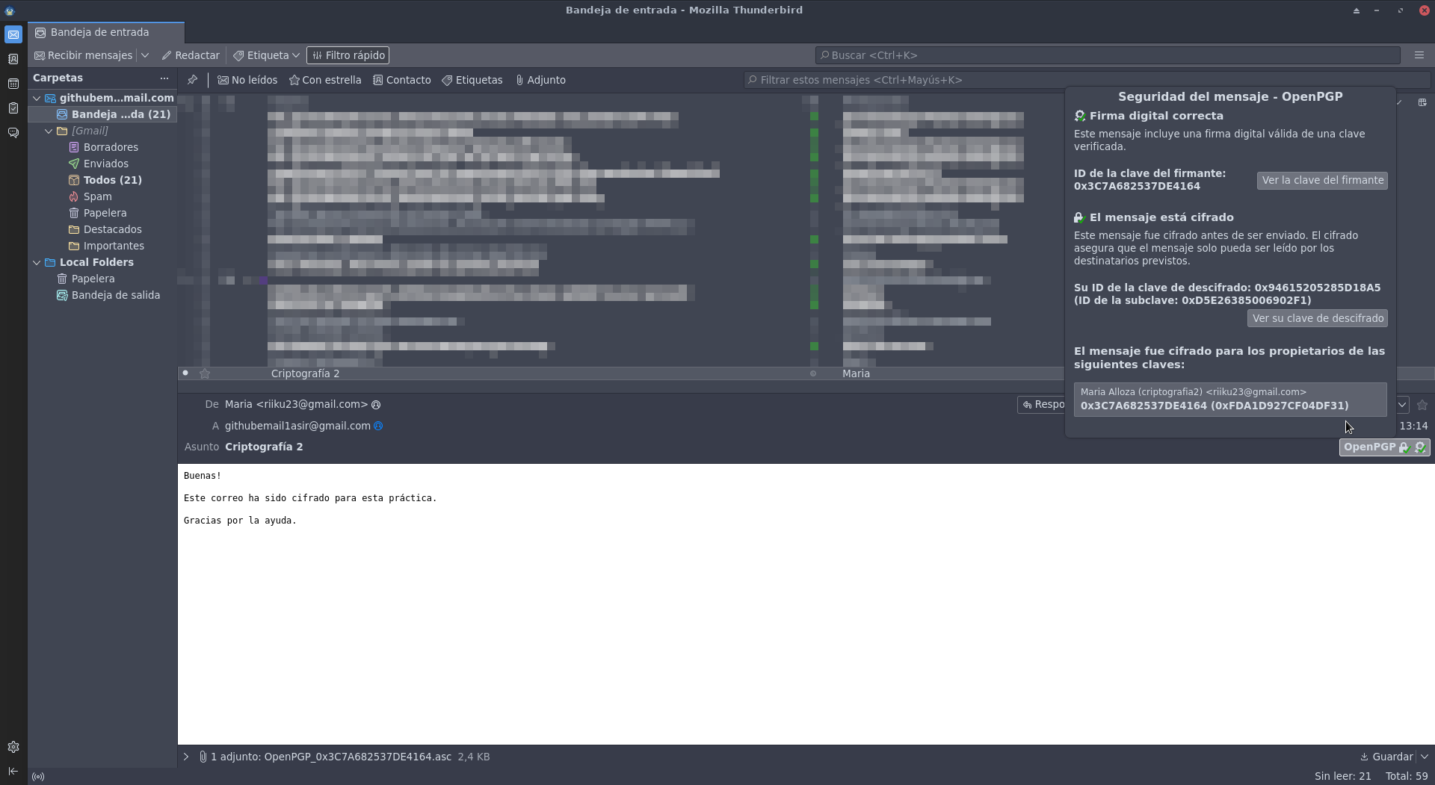Open the Tasks space in the sidebar
The width and height of the screenshot is (1435, 785).
[x=13, y=108]
